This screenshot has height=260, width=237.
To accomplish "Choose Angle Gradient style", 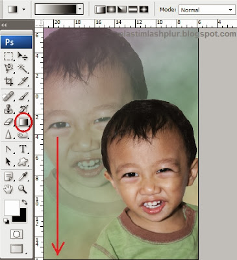I will point(122,9).
